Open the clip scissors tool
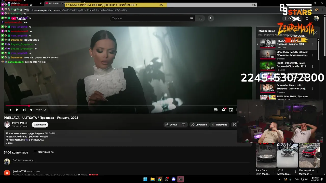 234,125
